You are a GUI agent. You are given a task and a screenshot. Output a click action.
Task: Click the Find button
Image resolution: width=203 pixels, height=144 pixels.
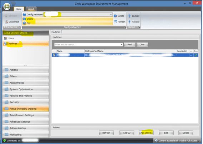pyautogui.click(x=130, y=45)
